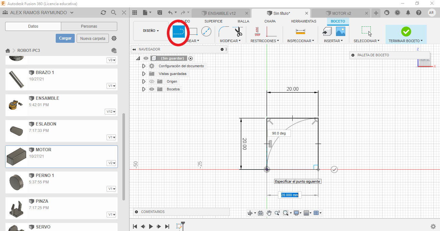
Task: Open the Insertar dropdown menu
Action: coord(334,41)
